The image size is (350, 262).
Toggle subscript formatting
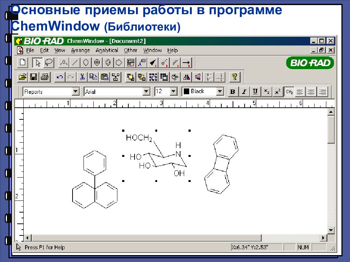(266, 91)
